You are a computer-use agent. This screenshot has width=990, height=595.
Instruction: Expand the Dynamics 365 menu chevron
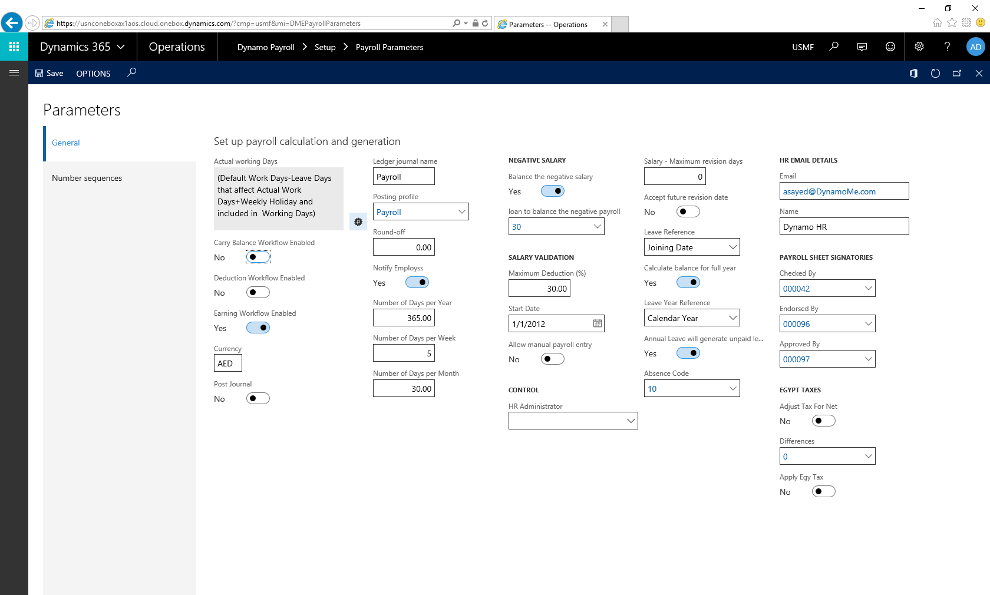coord(121,47)
